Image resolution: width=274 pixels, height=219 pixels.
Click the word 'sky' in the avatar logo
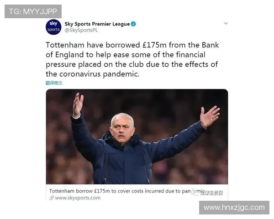tap(53, 23)
